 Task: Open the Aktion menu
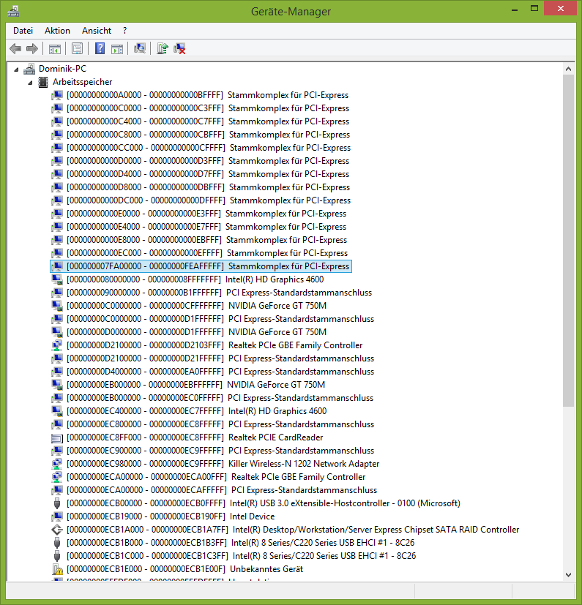click(x=57, y=31)
